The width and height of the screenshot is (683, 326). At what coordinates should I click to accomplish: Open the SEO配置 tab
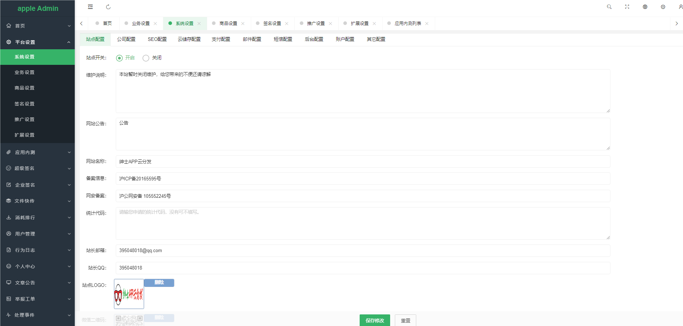click(157, 39)
